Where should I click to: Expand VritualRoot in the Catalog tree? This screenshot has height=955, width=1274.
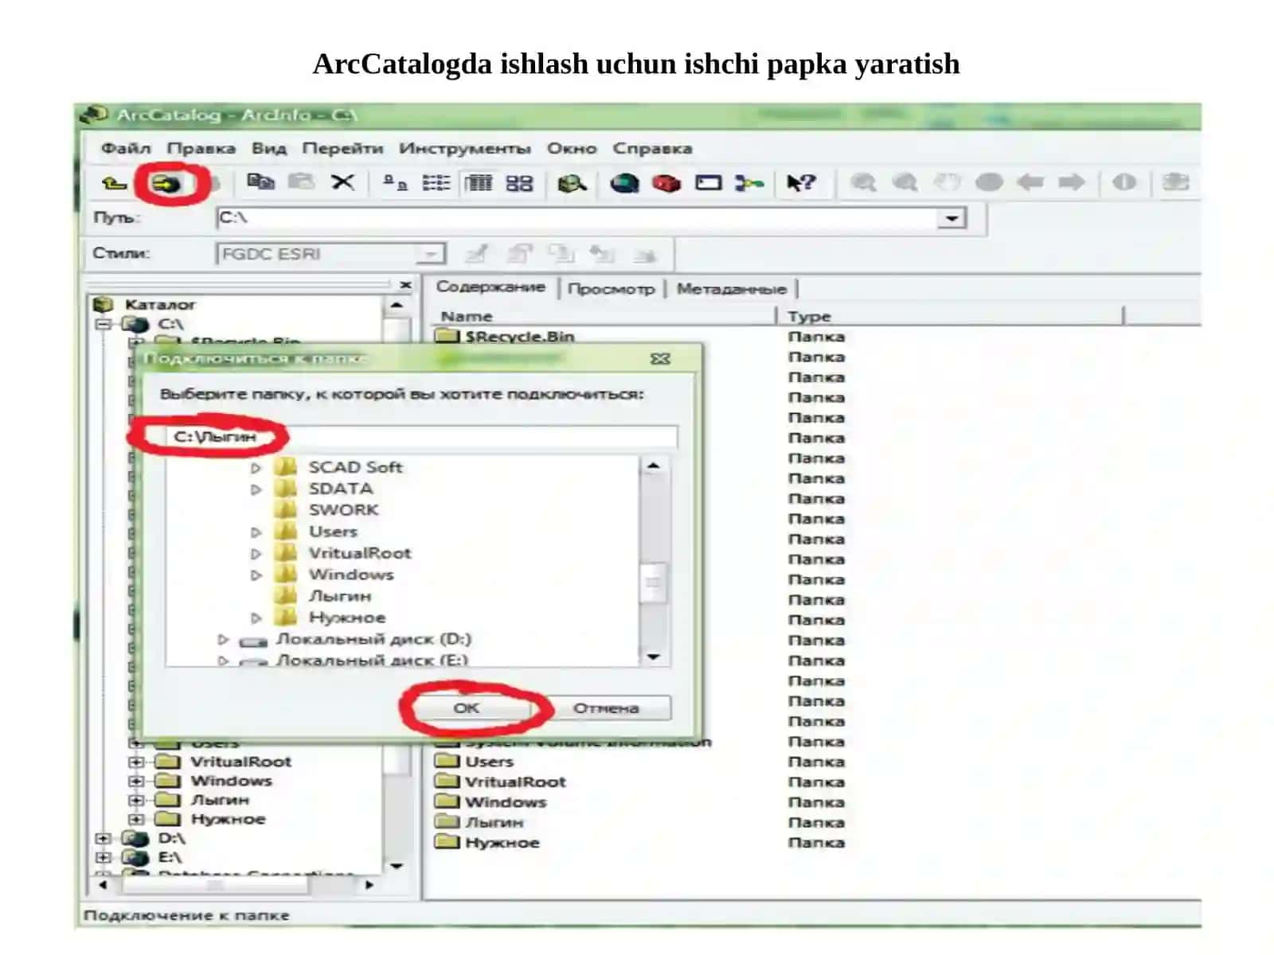[x=136, y=762]
